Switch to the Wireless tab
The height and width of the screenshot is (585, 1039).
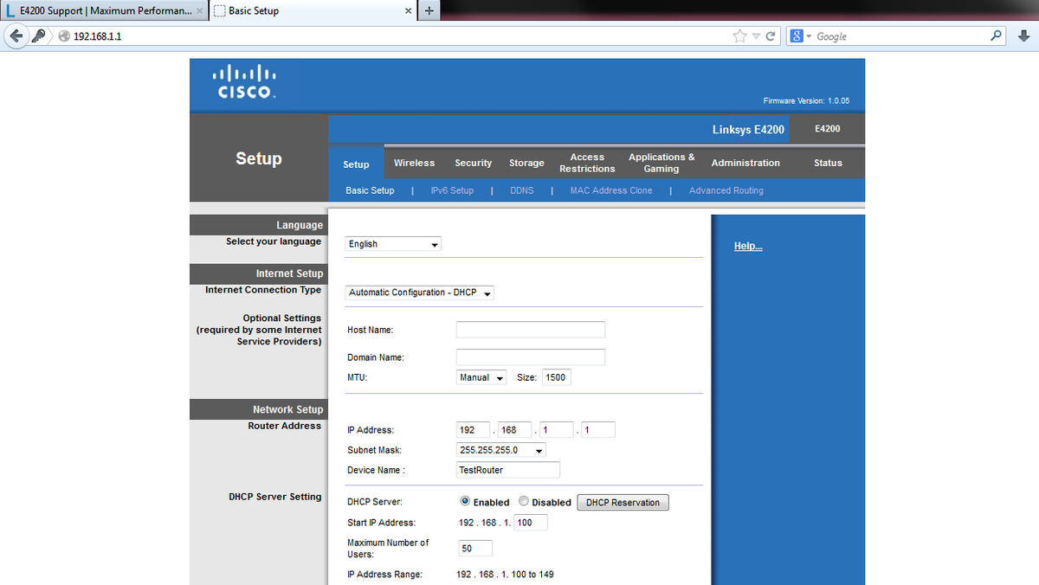click(x=414, y=163)
